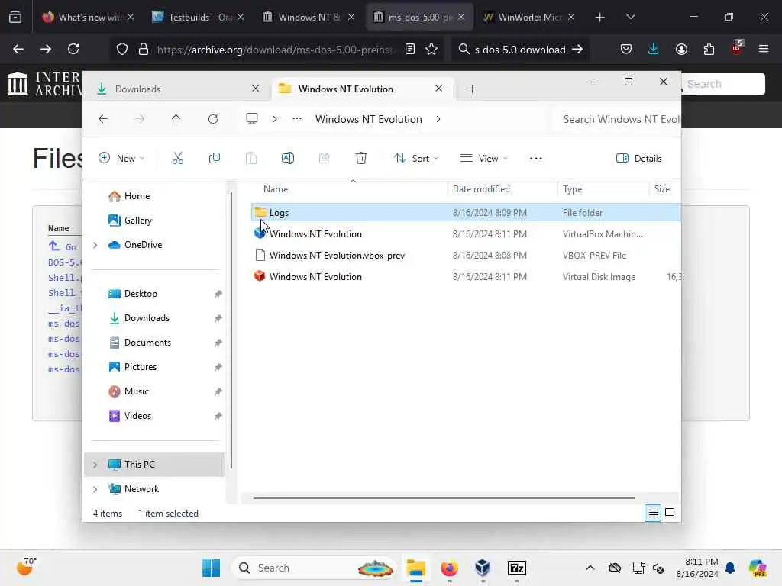Close the Downloads Explorer tab
This screenshot has height=586, width=782.
255,89
